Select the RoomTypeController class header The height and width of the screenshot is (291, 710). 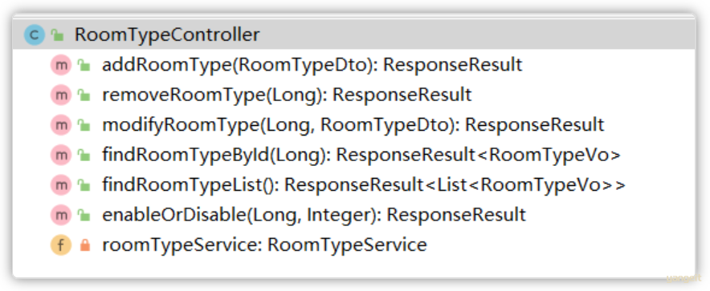pyautogui.click(x=353, y=34)
